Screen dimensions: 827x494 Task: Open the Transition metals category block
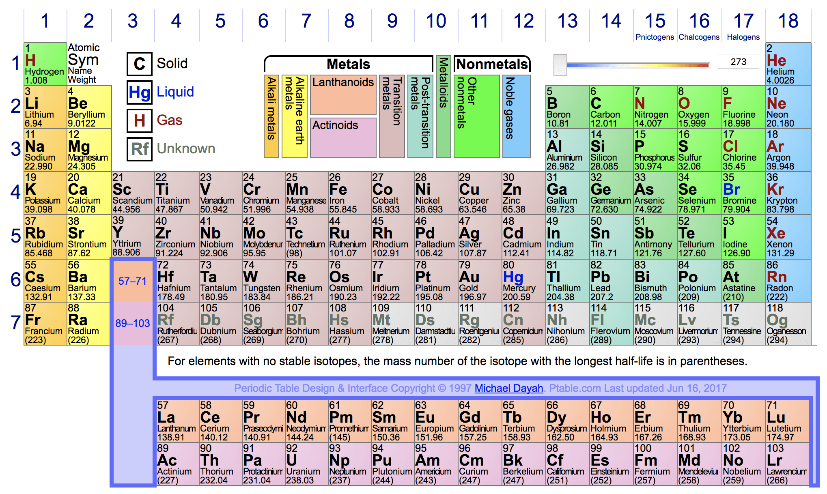pos(391,116)
